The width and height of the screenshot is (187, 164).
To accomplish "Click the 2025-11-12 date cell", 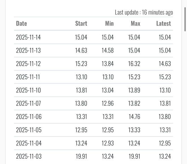I will click(28, 64).
